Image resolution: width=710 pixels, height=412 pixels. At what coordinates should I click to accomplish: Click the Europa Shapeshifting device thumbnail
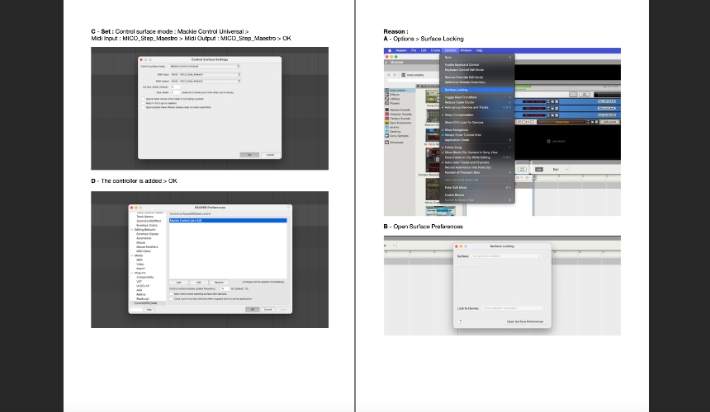[x=432, y=160]
